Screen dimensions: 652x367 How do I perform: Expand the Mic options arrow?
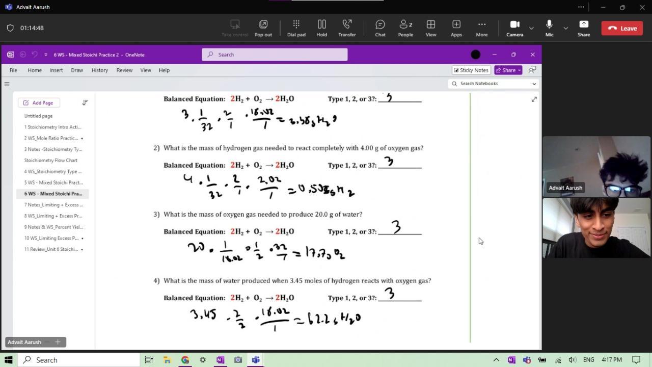(x=565, y=28)
